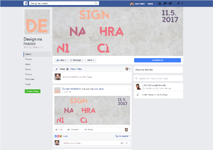Click the Invite friends icon
Viewport: 213px width, 150px height.
(138, 95)
